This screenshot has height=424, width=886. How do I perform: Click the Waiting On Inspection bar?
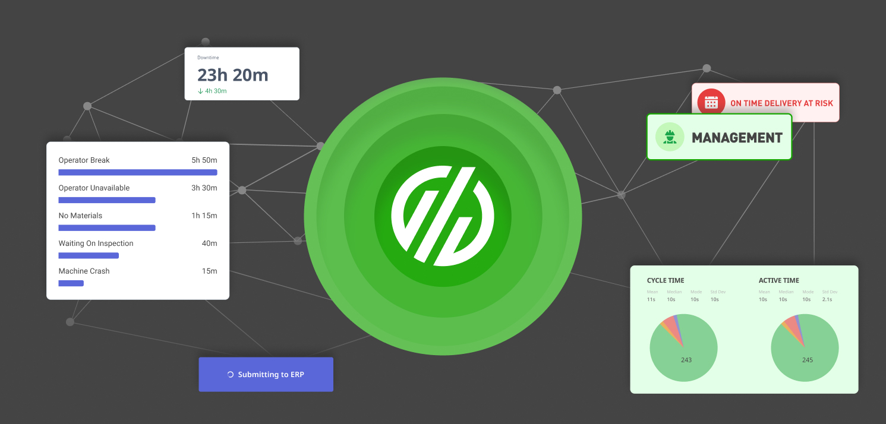[x=89, y=255]
